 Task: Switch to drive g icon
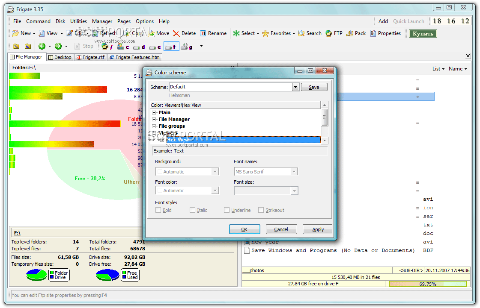point(186,47)
